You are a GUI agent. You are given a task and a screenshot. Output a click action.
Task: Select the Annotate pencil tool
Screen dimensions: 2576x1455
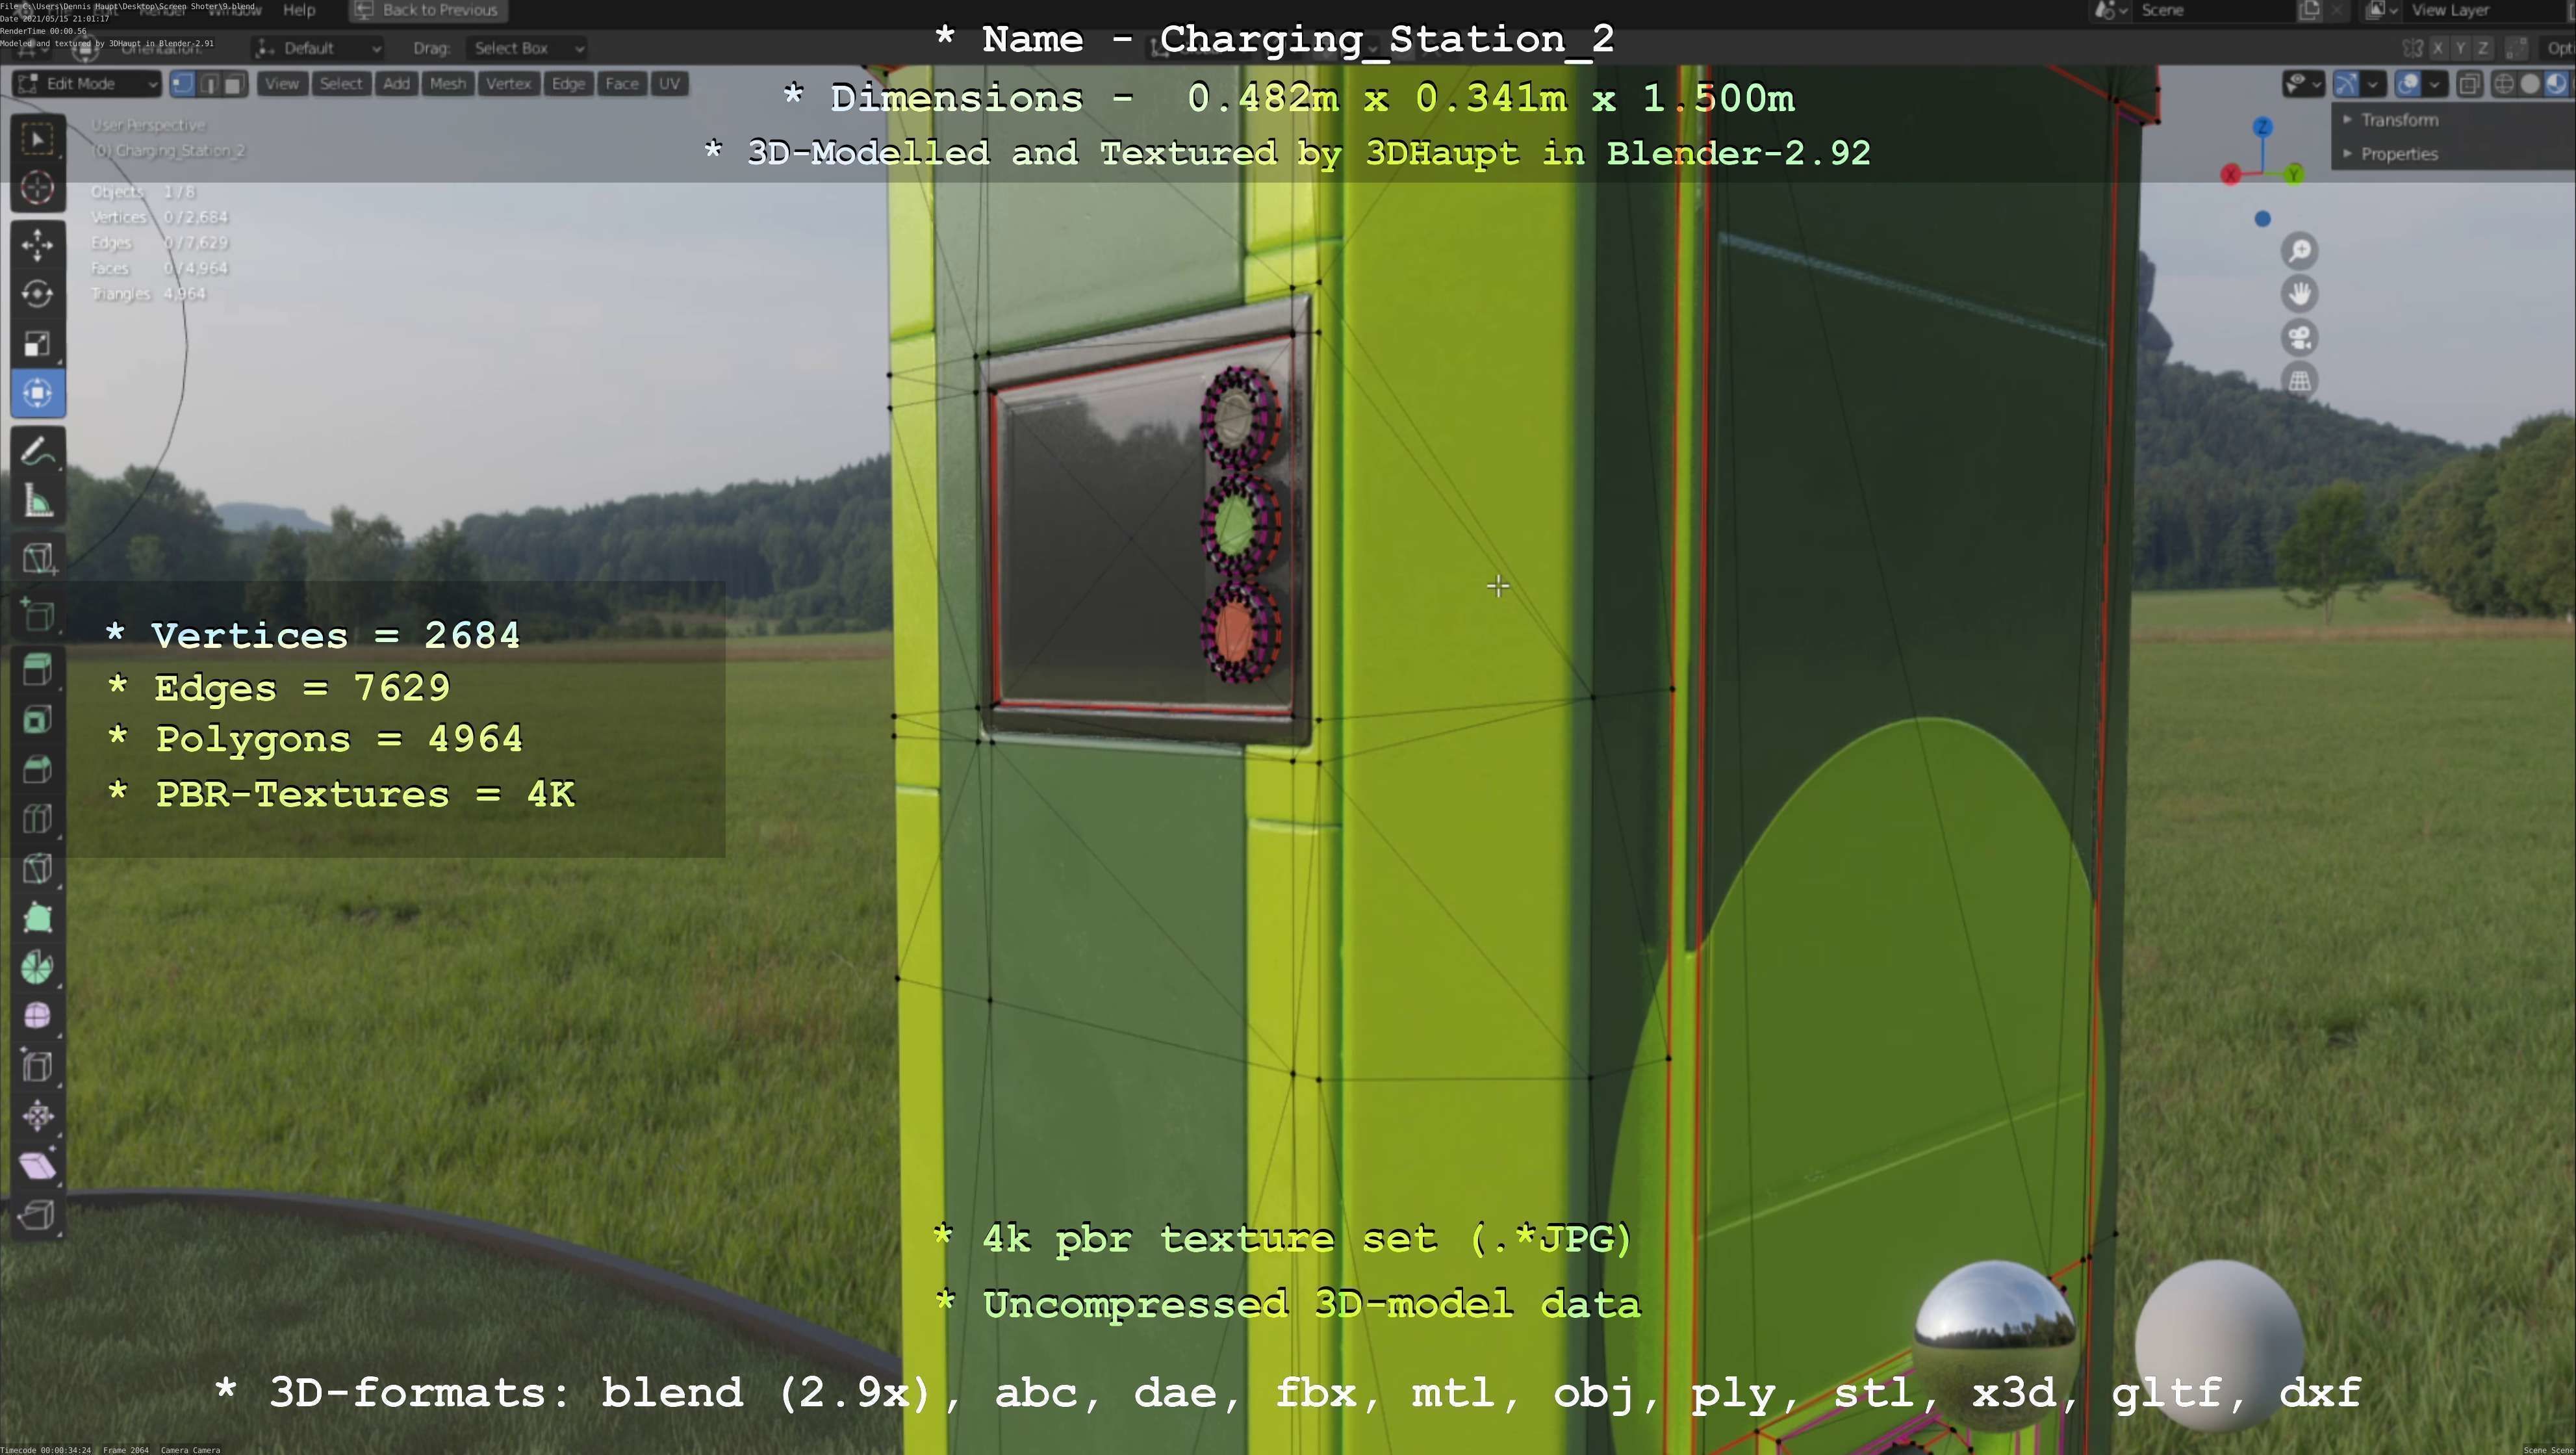[x=38, y=452]
